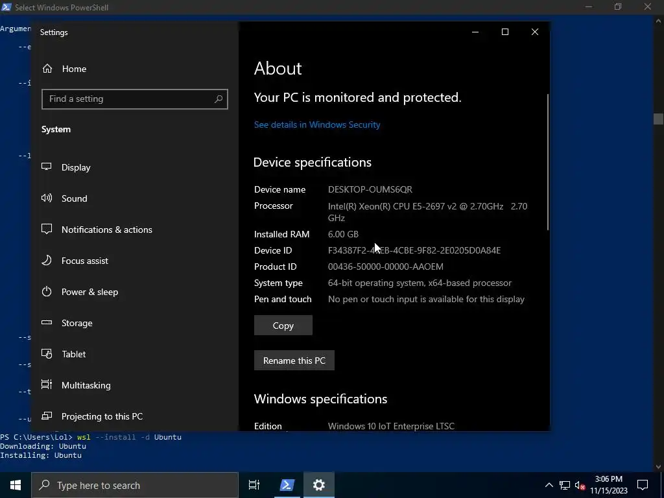Click Rename this PC button
The width and height of the screenshot is (664, 498).
point(294,361)
